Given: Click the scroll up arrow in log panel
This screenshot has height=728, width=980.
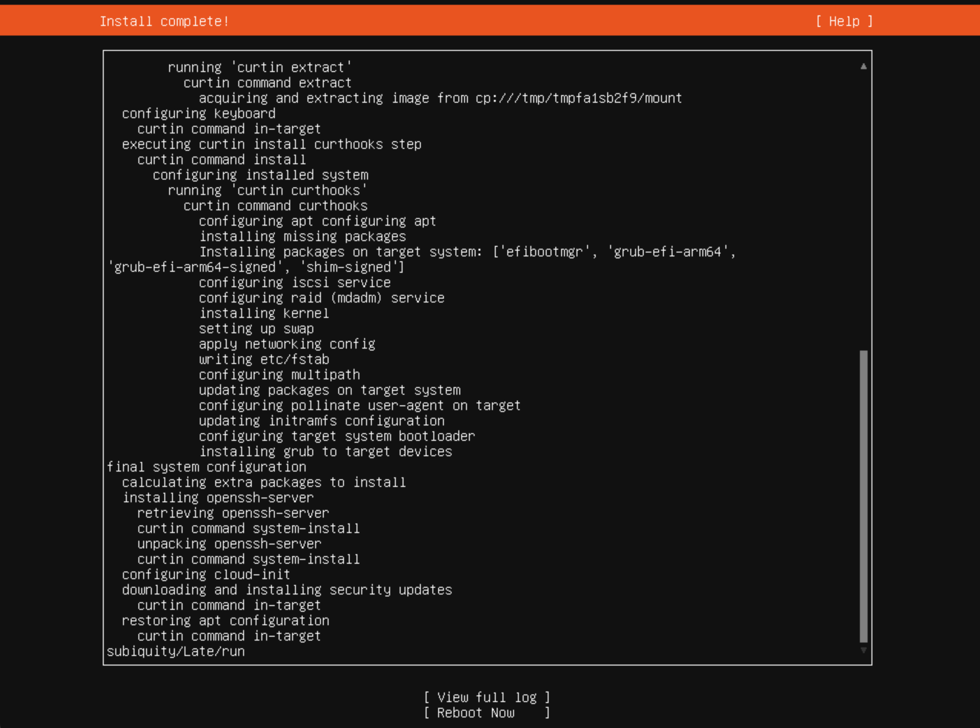Looking at the screenshot, I should point(863,67).
